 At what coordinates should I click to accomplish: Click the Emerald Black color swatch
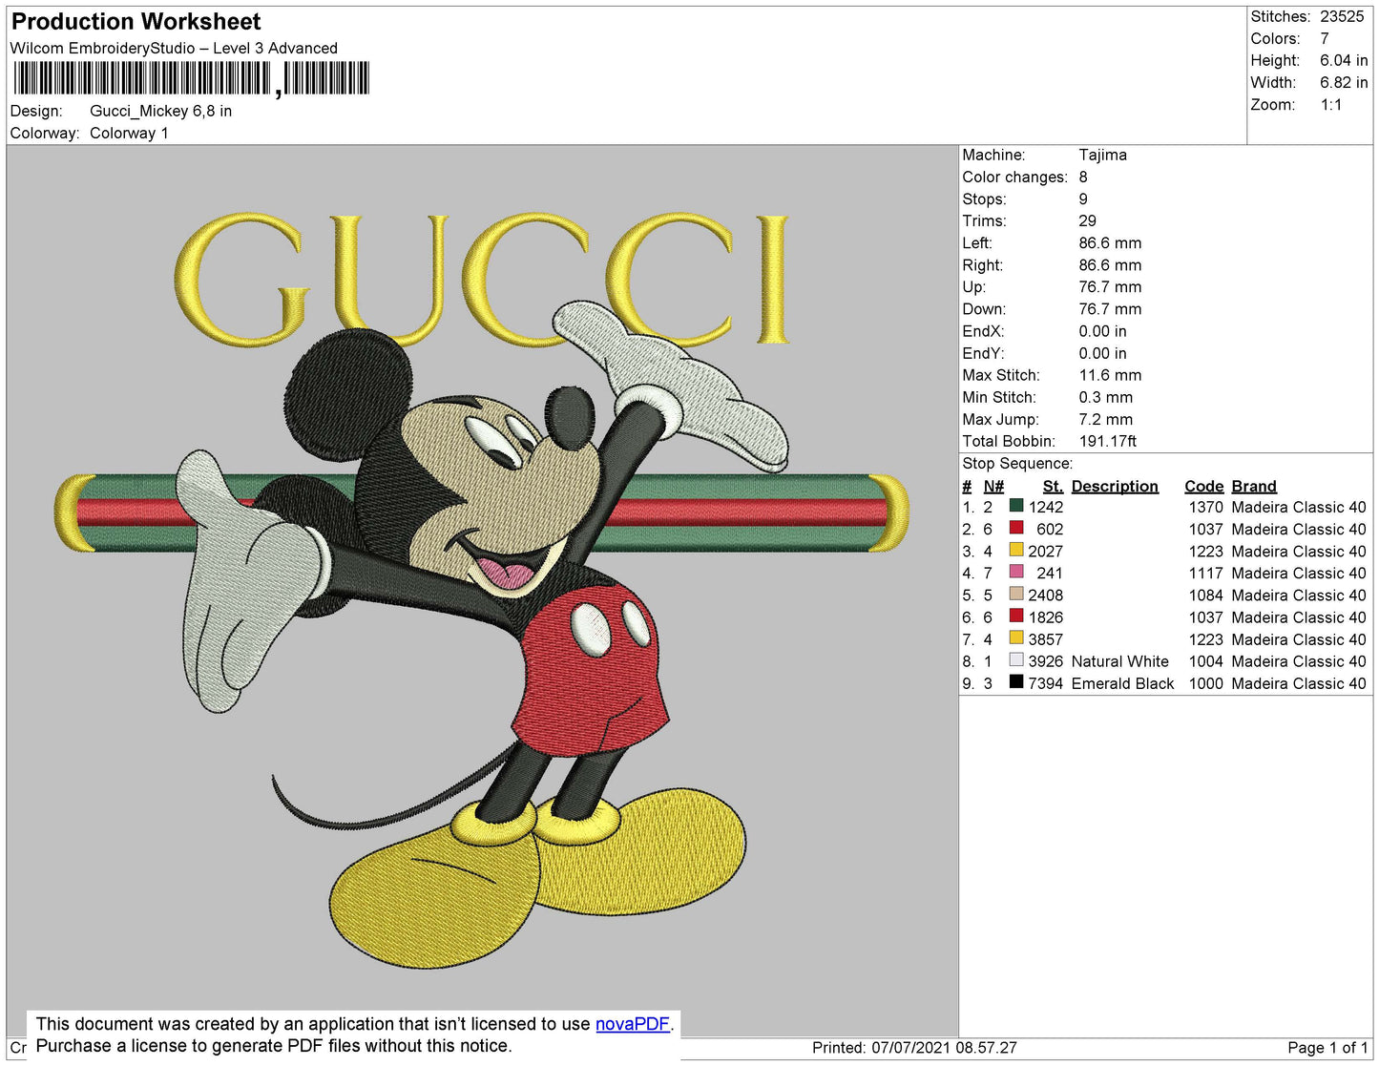click(x=1016, y=681)
